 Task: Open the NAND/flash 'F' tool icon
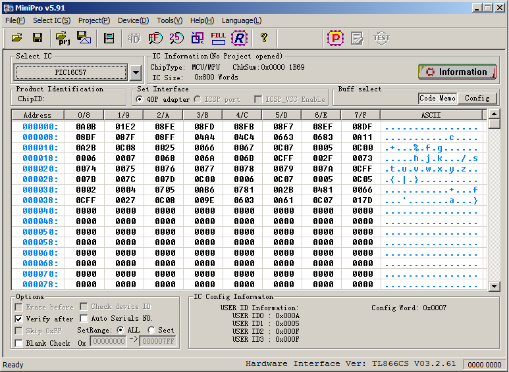click(x=155, y=38)
